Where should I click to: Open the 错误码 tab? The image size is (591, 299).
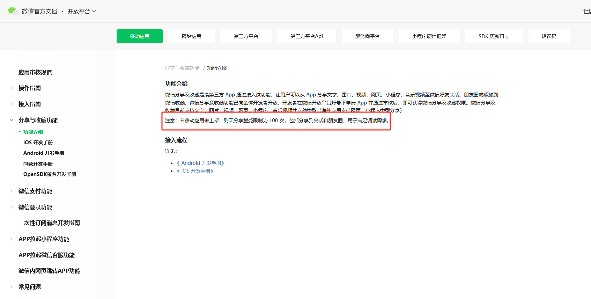[549, 36]
